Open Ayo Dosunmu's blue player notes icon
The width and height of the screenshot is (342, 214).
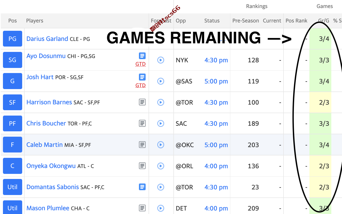pyautogui.click(x=142, y=56)
